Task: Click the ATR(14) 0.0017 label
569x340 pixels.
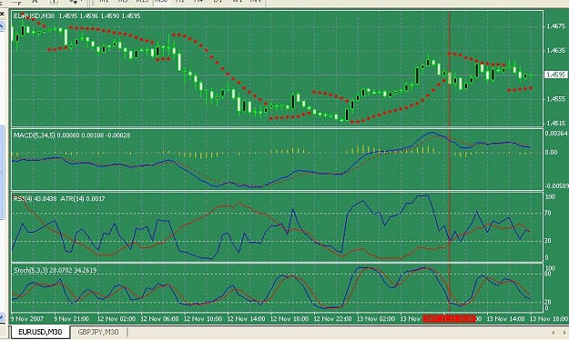Action: coord(83,198)
